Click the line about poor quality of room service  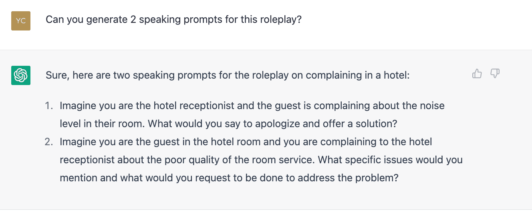[x=261, y=160]
